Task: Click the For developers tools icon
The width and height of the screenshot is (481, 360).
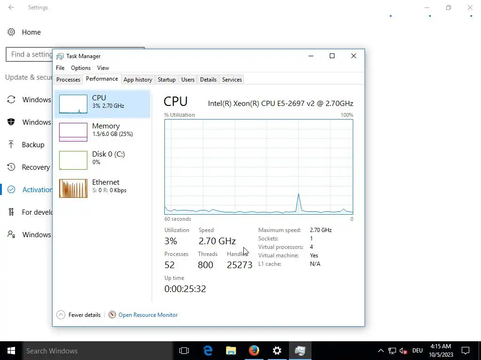Action: coord(11,212)
